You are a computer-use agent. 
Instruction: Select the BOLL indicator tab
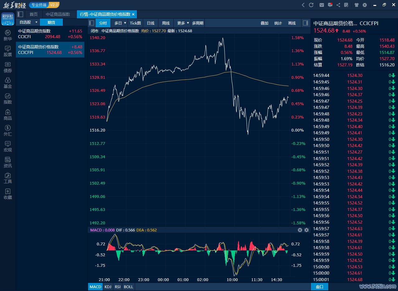[129, 287]
